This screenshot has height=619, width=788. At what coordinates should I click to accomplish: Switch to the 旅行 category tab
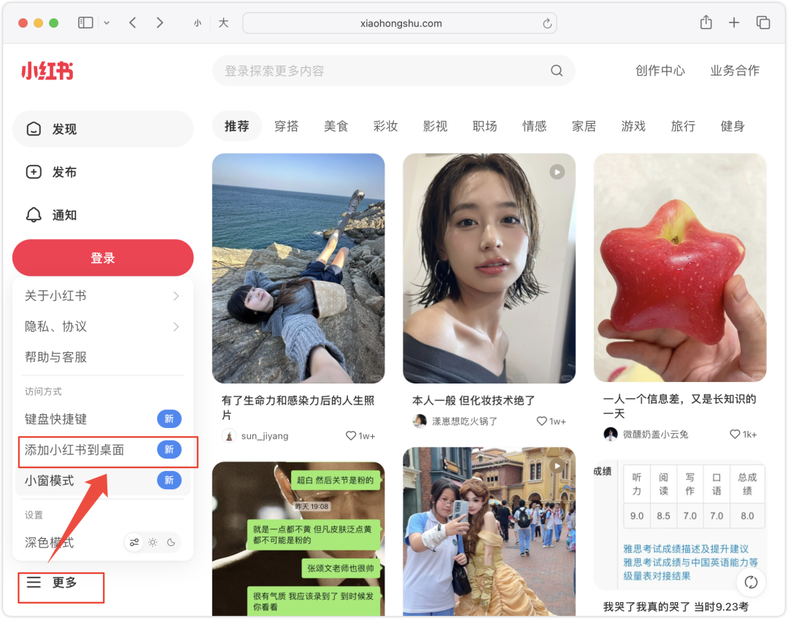[682, 125]
